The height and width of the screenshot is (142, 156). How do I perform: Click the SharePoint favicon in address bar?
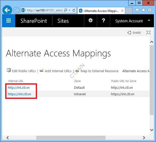click(x=24, y=10)
